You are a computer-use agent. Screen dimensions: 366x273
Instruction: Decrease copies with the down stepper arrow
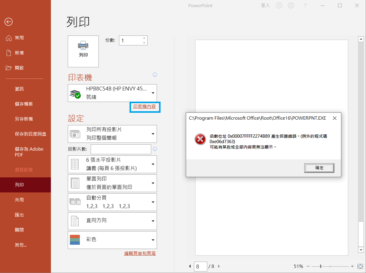pos(144,43)
